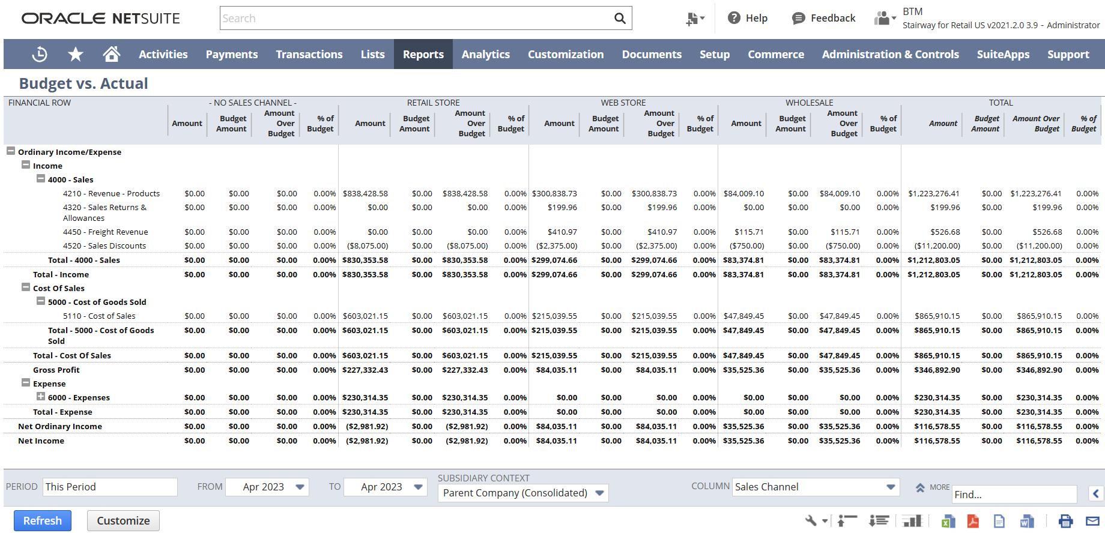
Task: Open the Help link
Action: click(x=748, y=18)
